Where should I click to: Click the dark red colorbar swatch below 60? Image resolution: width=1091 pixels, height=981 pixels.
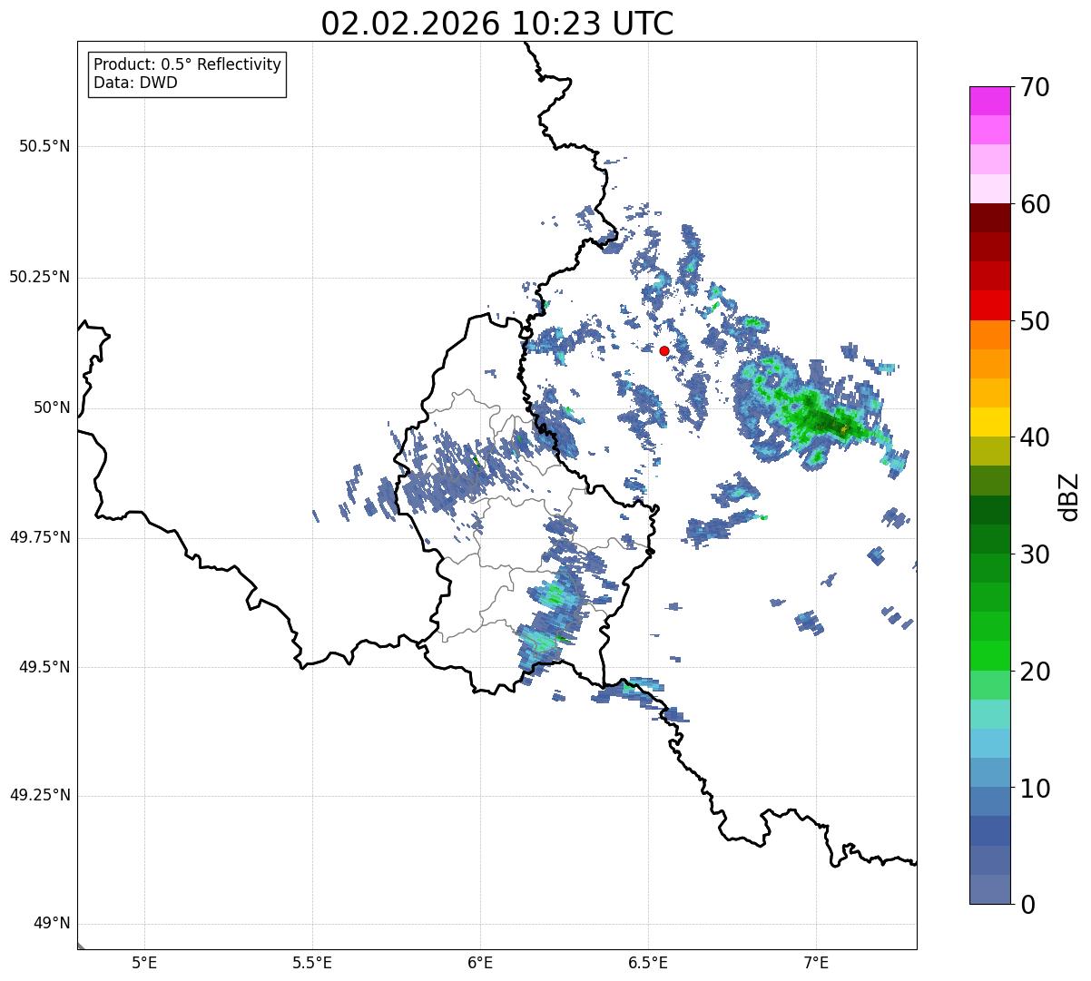pos(989,218)
